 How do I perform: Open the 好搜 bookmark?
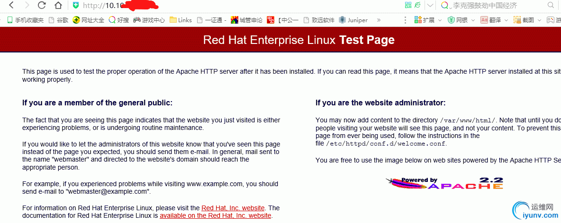[118, 20]
